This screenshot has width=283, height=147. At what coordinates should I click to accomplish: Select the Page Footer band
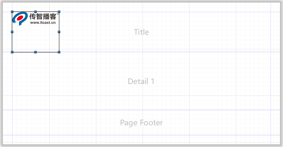pyautogui.click(x=141, y=123)
